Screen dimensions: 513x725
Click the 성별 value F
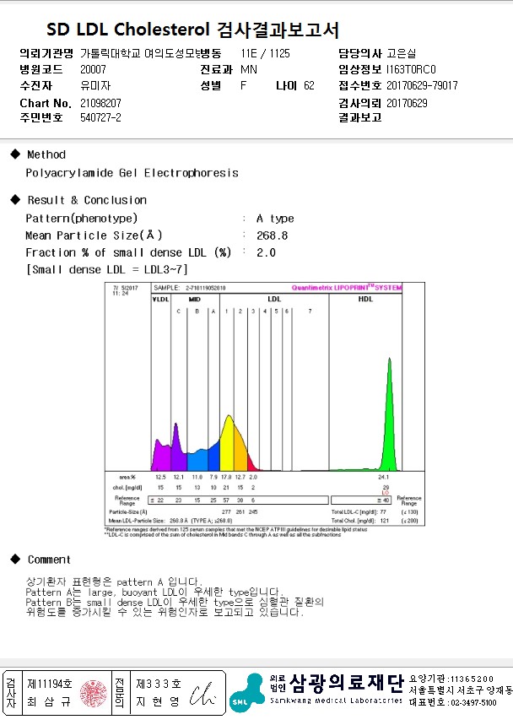[243, 85]
